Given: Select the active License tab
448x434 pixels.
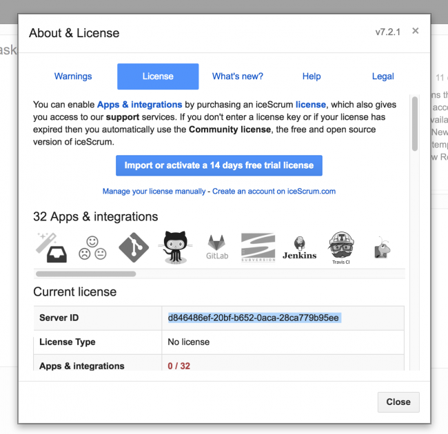Looking at the screenshot, I should click(x=158, y=76).
